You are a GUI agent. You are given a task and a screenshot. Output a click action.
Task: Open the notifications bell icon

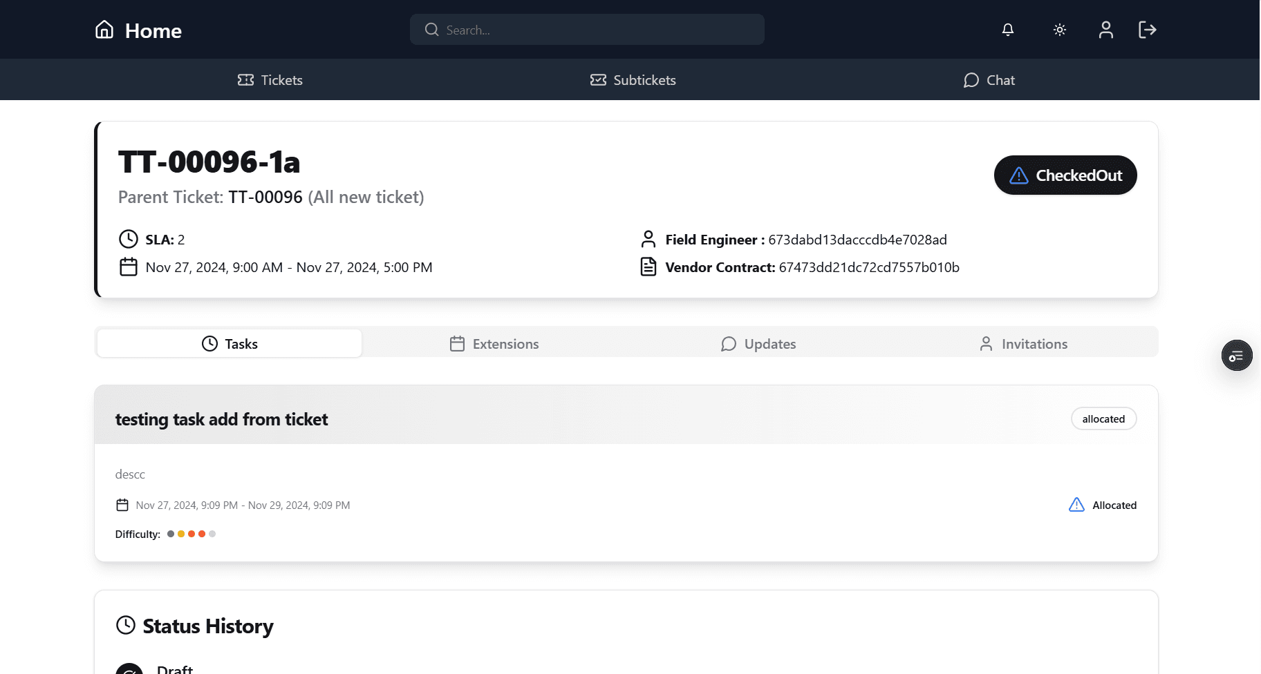point(1007,29)
